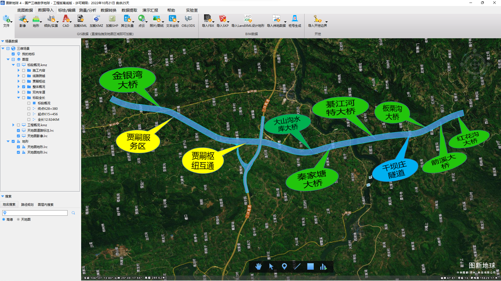
Task: Click the 图层内搜索 tab
Action: pyautogui.click(x=46, y=205)
